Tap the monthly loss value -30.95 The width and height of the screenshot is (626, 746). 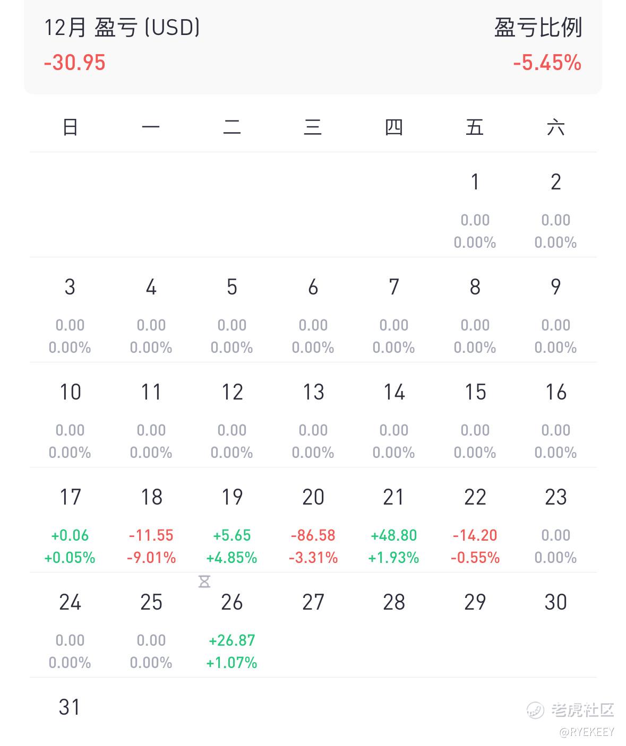tap(75, 63)
